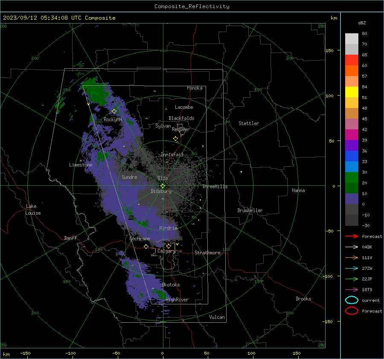Click the Okotoks city label
Screen dimensions: 384x359
pos(171,285)
